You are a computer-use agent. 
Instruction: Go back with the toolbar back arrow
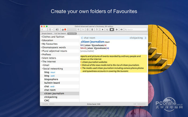point(42,29)
